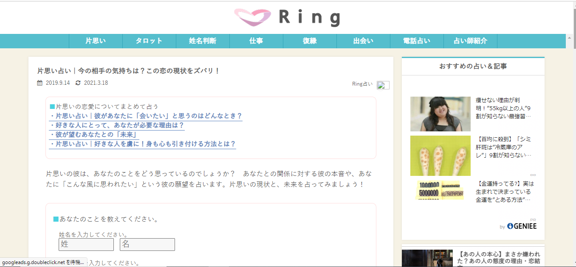This screenshot has width=576, height=267.
Task: Click the Ring占い category label
Action: tap(362, 84)
